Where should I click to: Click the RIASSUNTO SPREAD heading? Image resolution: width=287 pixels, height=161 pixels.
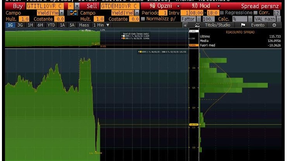coord(240,32)
